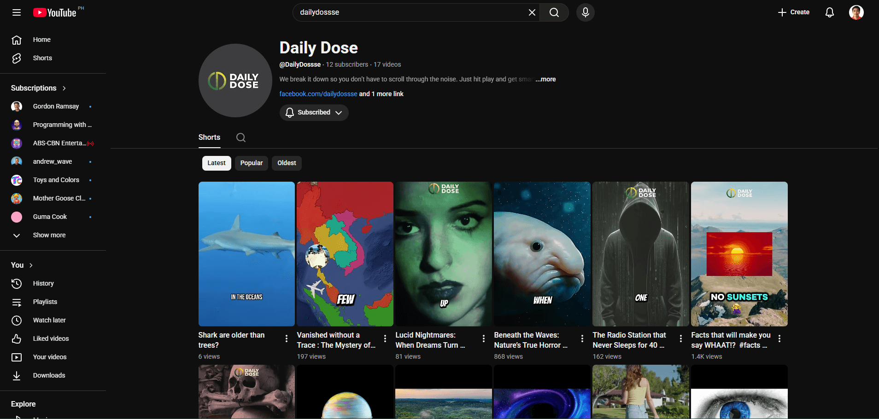Click the search magnifier button
The image size is (879, 419).
pyautogui.click(x=554, y=12)
